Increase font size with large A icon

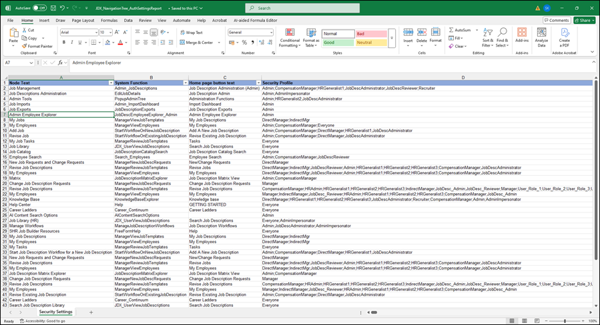pos(117,33)
